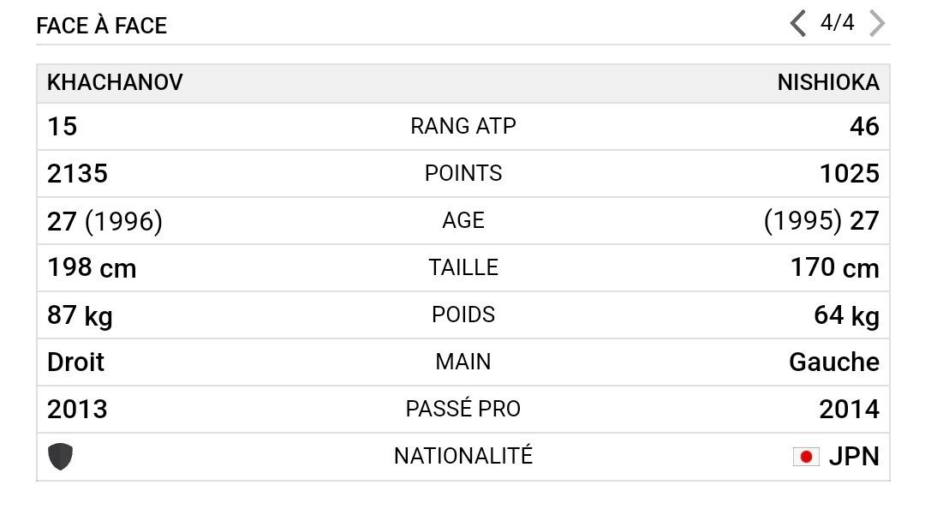Viewport: 925px width, 527px height.
Task: Click the RANG ATP row label
Action: click(463, 127)
